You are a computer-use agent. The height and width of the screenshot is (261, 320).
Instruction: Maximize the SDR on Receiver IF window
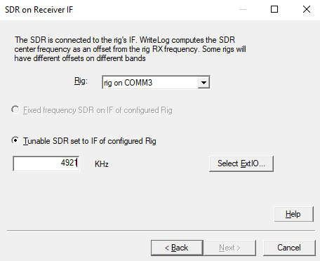coord(274,9)
